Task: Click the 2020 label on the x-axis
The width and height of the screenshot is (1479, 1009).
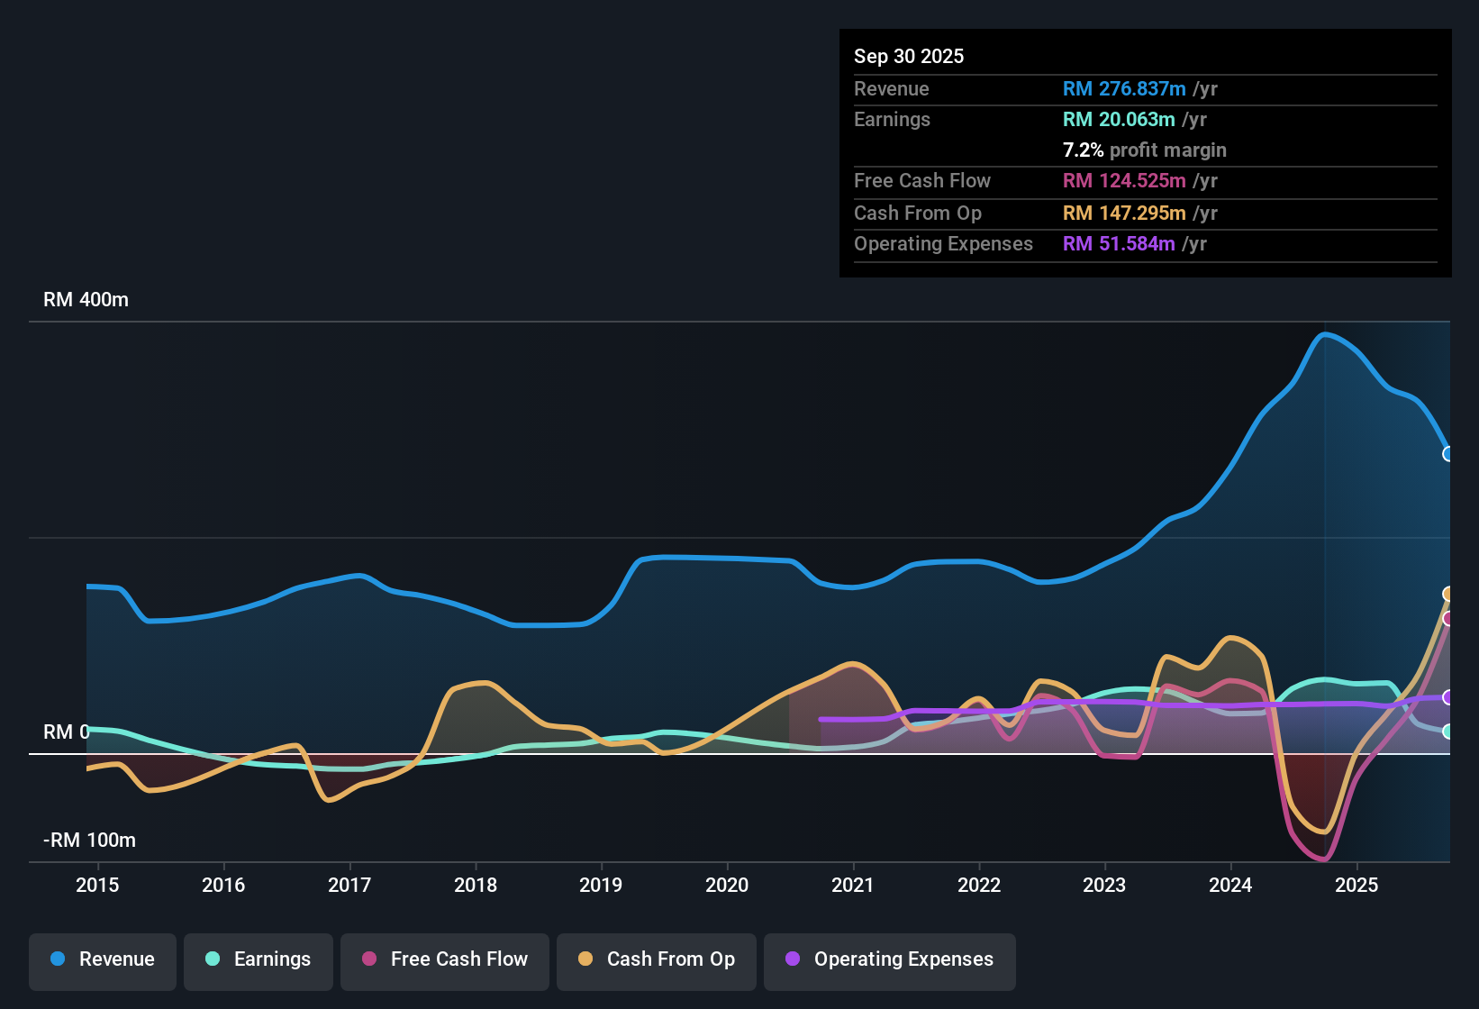Action: [727, 885]
